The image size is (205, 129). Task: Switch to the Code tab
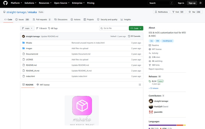click(x=8, y=19)
